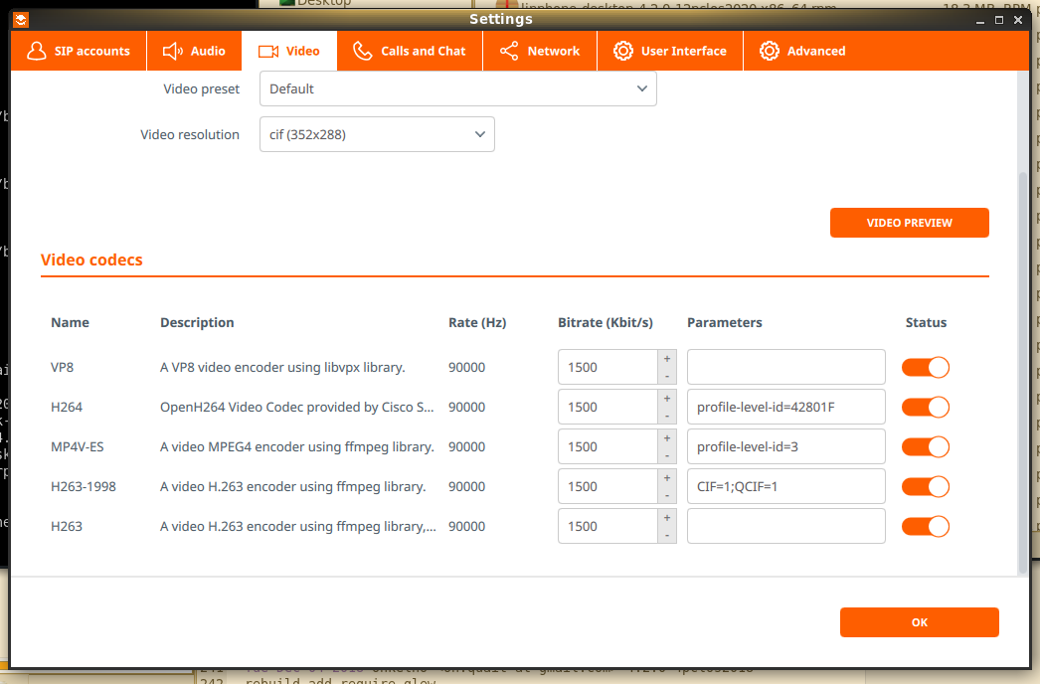This screenshot has height=684, width=1040.
Task: Disable the VP8 codec status switch
Action: 925,367
